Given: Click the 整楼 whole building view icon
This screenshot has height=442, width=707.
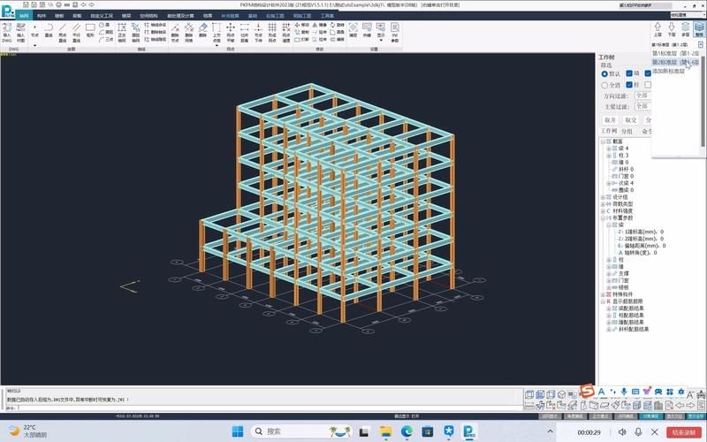Looking at the screenshot, I should (697, 29).
